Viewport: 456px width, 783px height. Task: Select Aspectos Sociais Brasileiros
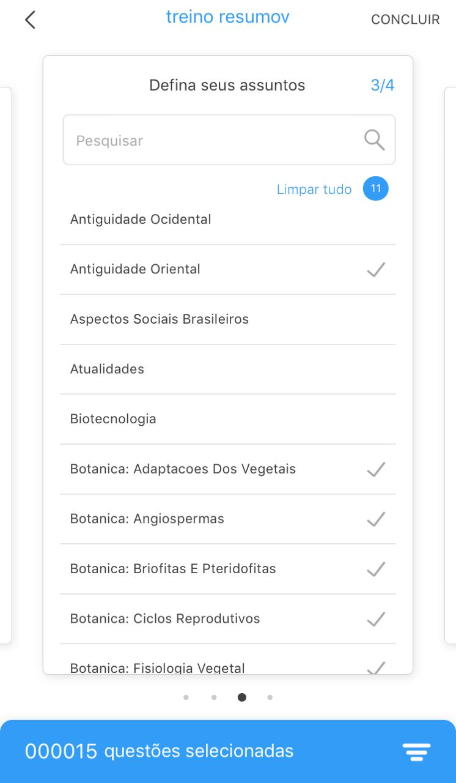pyautogui.click(x=160, y=319)
